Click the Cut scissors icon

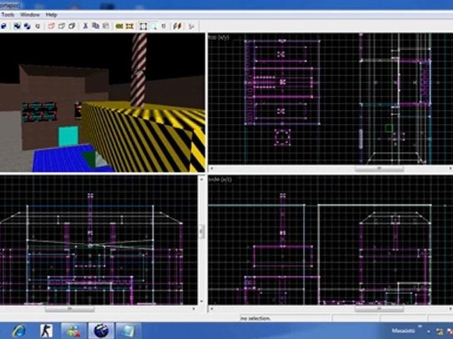85,26
